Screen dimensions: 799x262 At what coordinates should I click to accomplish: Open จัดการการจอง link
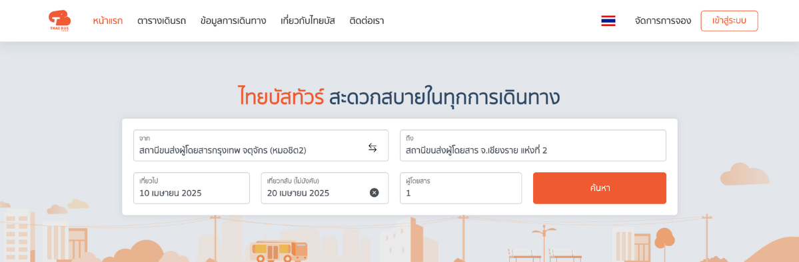(x=663, y=21)
